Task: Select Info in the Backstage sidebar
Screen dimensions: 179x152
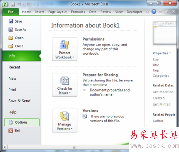Action: [22, 56]
